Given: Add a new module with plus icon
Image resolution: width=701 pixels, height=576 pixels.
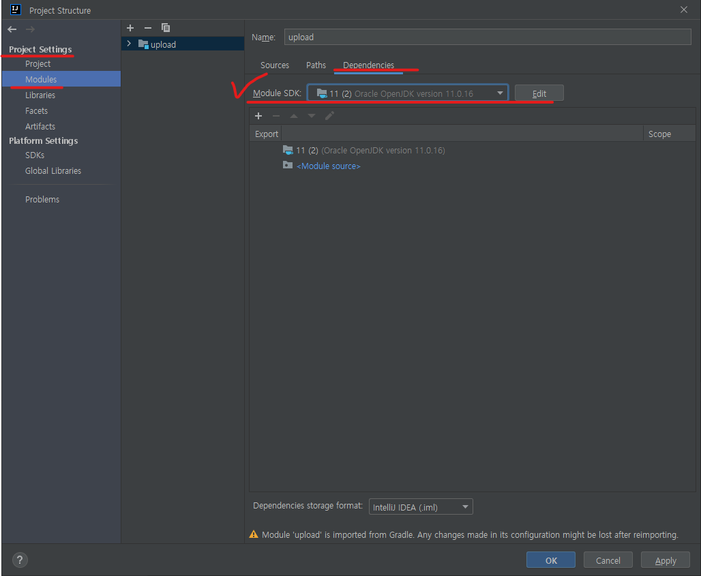Looking at the screenshot, I should (130, 28).
